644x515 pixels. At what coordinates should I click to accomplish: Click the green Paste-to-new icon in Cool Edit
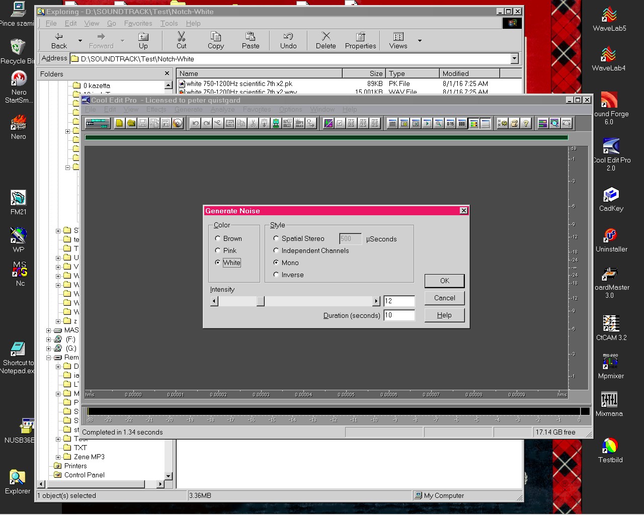pos(276,123)
